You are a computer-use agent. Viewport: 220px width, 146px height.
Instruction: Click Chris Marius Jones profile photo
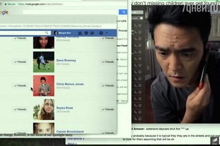point(44,85)
